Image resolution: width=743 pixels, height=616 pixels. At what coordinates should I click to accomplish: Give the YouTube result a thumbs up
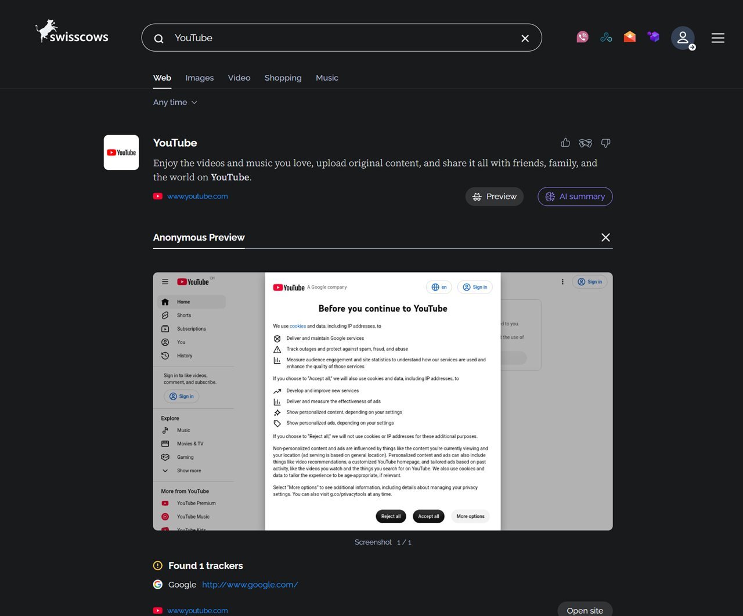pyautogui.click(x=565, y=143)
